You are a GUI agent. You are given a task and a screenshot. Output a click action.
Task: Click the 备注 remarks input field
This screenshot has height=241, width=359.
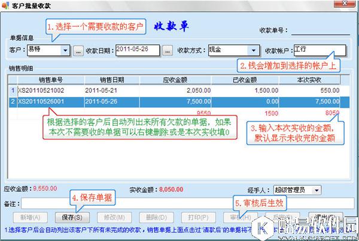[188, 204]
